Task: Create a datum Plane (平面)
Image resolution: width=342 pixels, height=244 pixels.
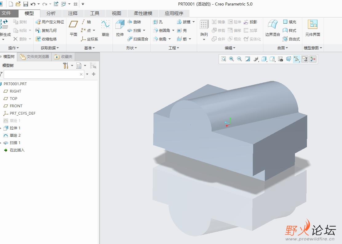Action: coord(73,28)
